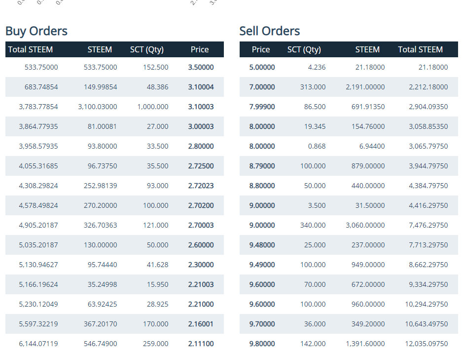The image size is (463, 354).
Task: Click sell quantity 4.236
Action: tap(317, 67)
